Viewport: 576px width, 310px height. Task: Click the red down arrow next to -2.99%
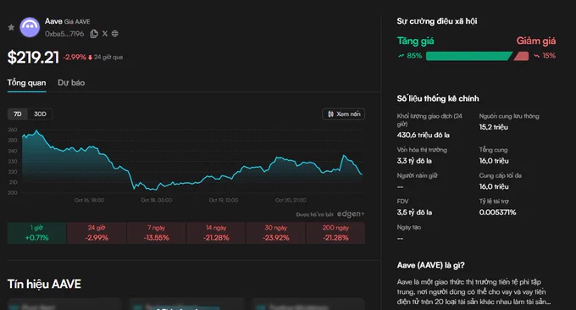(x=90, y=58)
